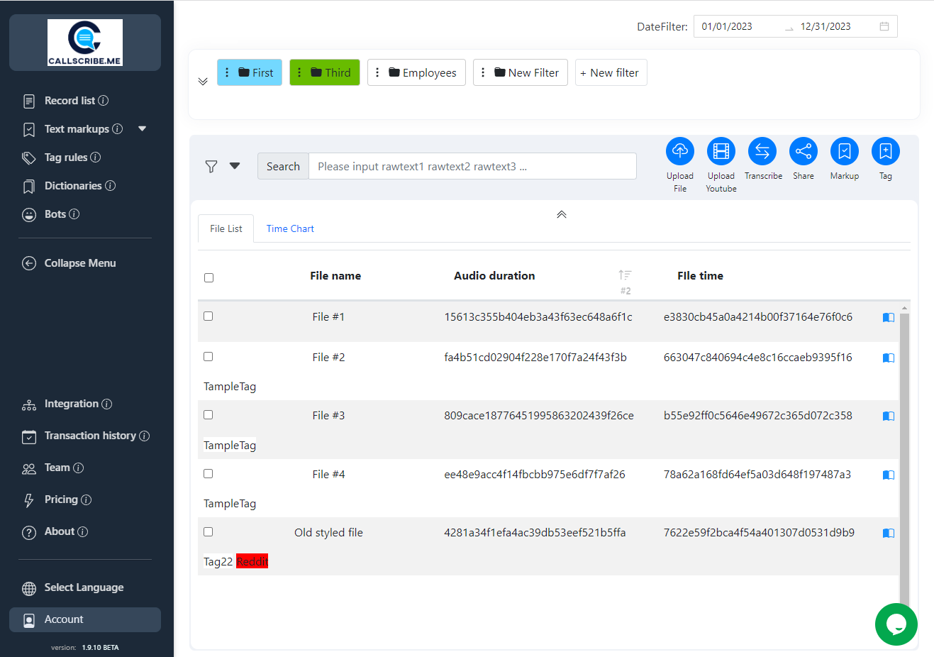Open the calendar icon in DateFilter
The image size is (934, 657).
click(884, 26)
